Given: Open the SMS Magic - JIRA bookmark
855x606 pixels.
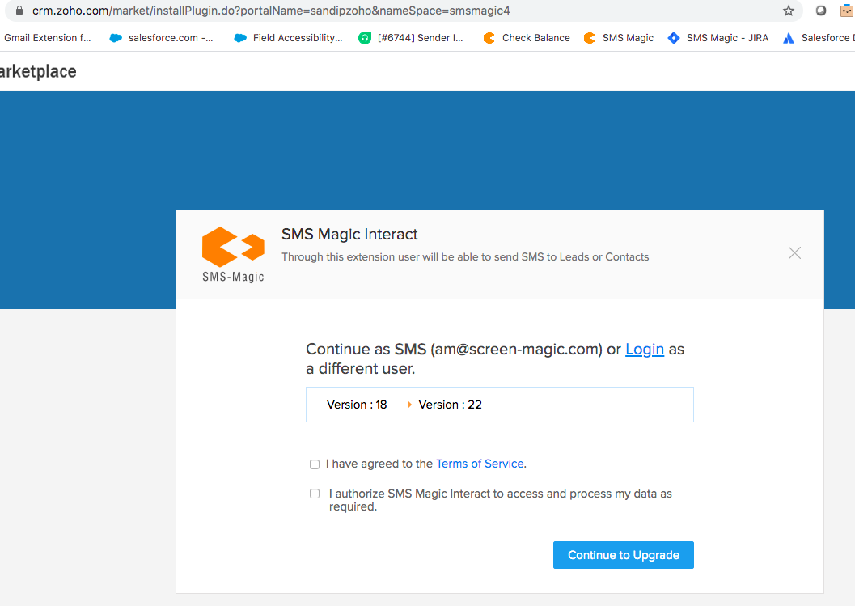Looking at the screenshot, I should pos(718,38).
